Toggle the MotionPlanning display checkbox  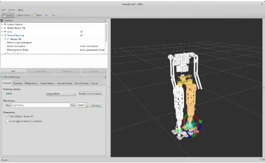(x=82, y=35)
